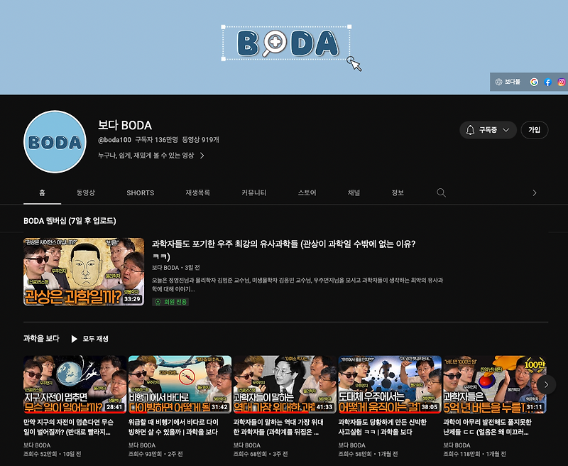Expand the channel description chevron
This screenshot has width=568, height=466.
coord(202,156)
